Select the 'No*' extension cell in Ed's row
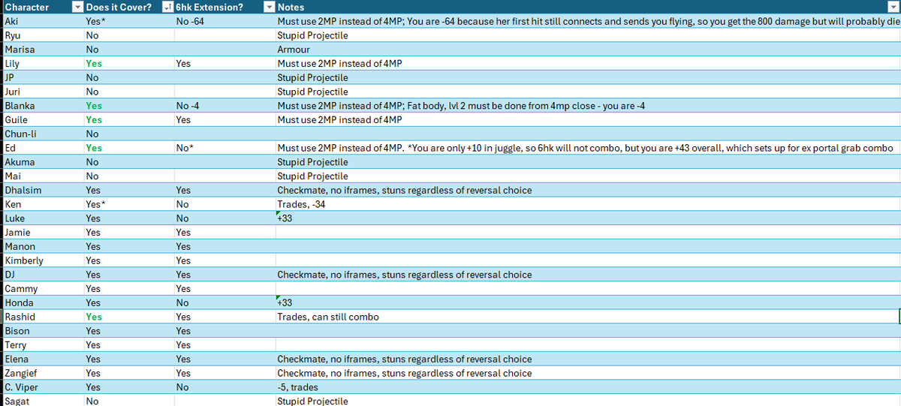The height and width of the screenshot is (406, 901). click(x=224, y=148)
